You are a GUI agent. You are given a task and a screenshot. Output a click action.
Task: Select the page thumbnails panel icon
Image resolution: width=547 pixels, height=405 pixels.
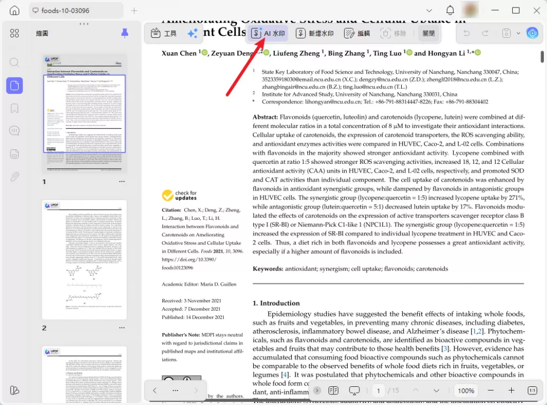tap(14, 85)
